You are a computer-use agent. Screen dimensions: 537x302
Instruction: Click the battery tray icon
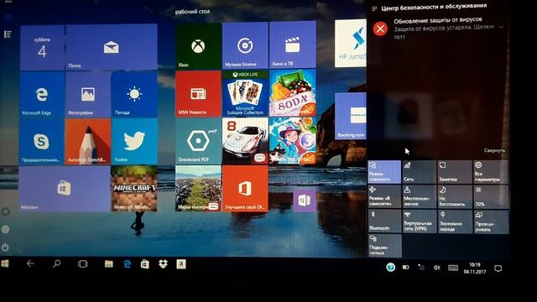[405, 267]
